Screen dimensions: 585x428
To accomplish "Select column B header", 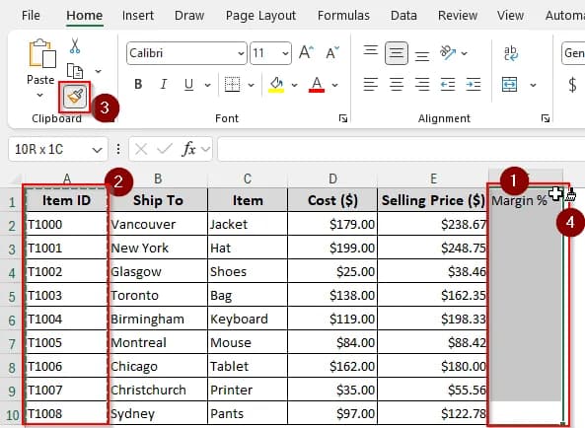I will point(158,178).
